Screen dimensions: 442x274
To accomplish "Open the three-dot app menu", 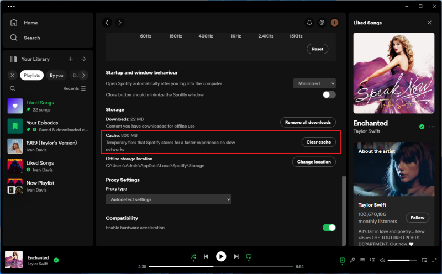I will pos(11,6).
